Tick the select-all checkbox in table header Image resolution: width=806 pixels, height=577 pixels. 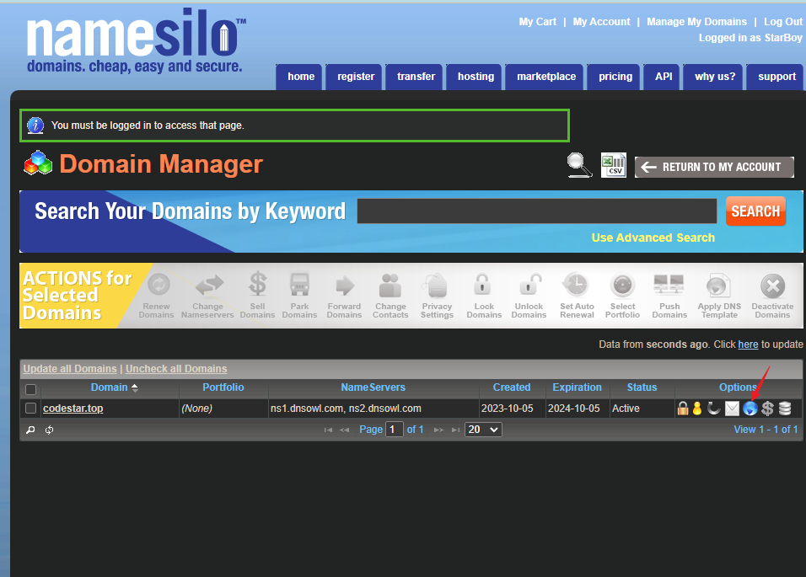pos(31,388)
